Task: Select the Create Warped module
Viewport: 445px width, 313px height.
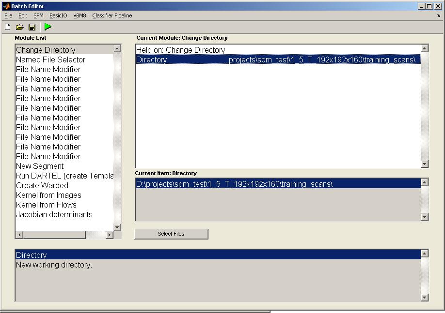Action: [64, 185]
